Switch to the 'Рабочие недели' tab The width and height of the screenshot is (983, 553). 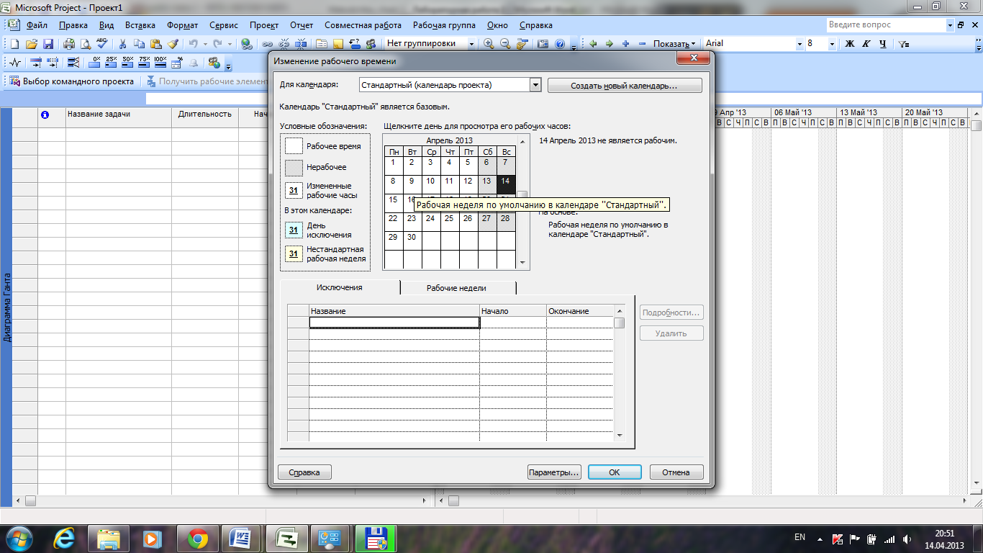pyautogui.click(x=456, y=288)
